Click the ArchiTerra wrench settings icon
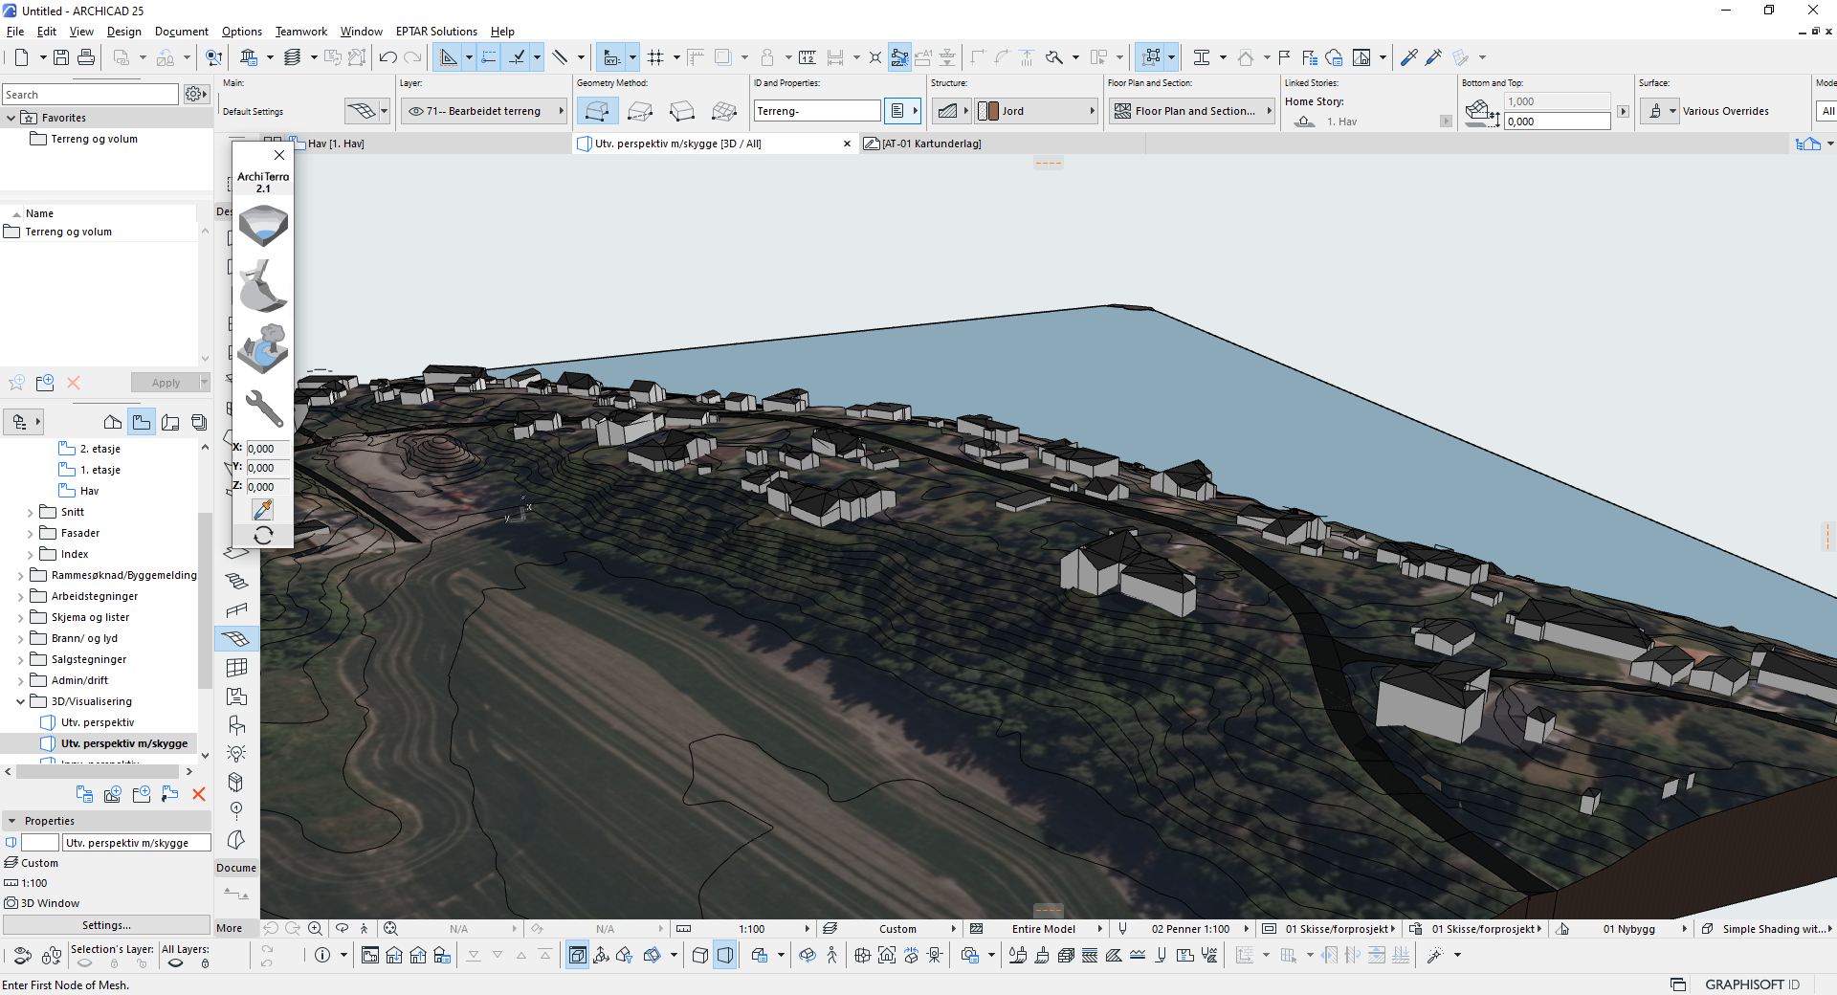The height and width of the screenshot is (995, 1837). 263,409
